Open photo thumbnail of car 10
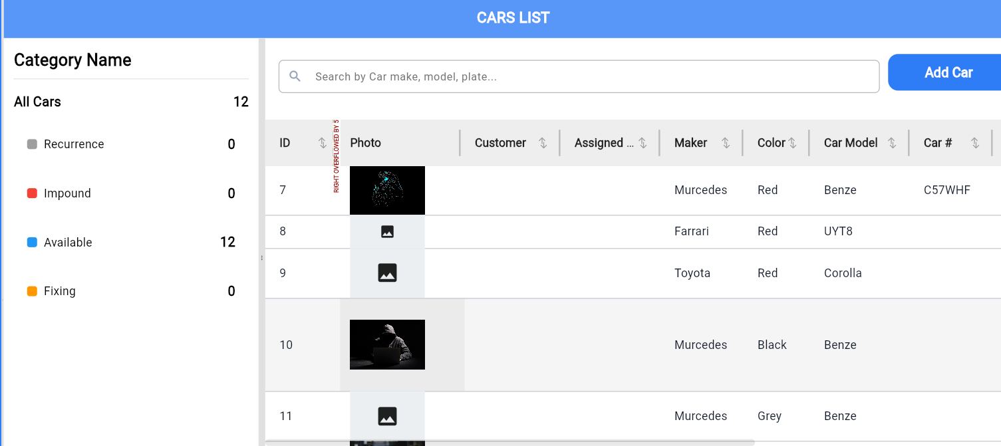Viewport: 1001px width, 446px height. tap(387, 344)
